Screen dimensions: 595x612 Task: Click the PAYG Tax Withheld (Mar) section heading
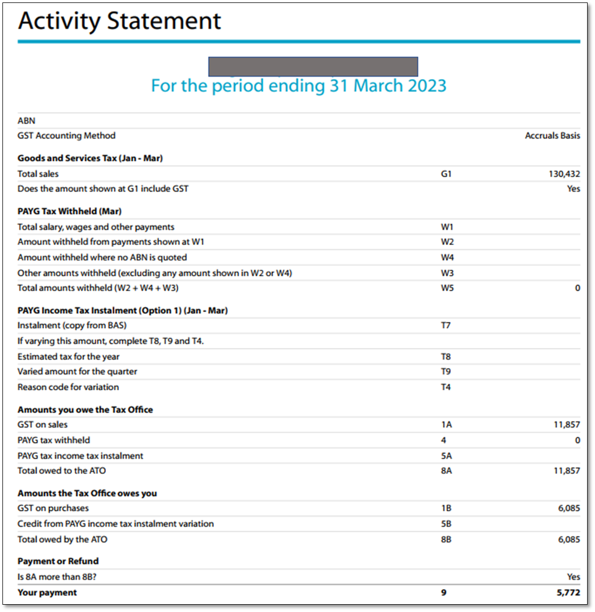(x=70, y=212)
